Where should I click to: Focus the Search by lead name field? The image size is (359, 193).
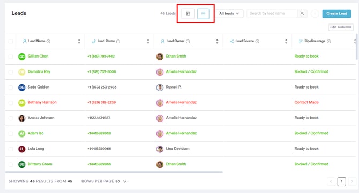(x=272, y=14)
